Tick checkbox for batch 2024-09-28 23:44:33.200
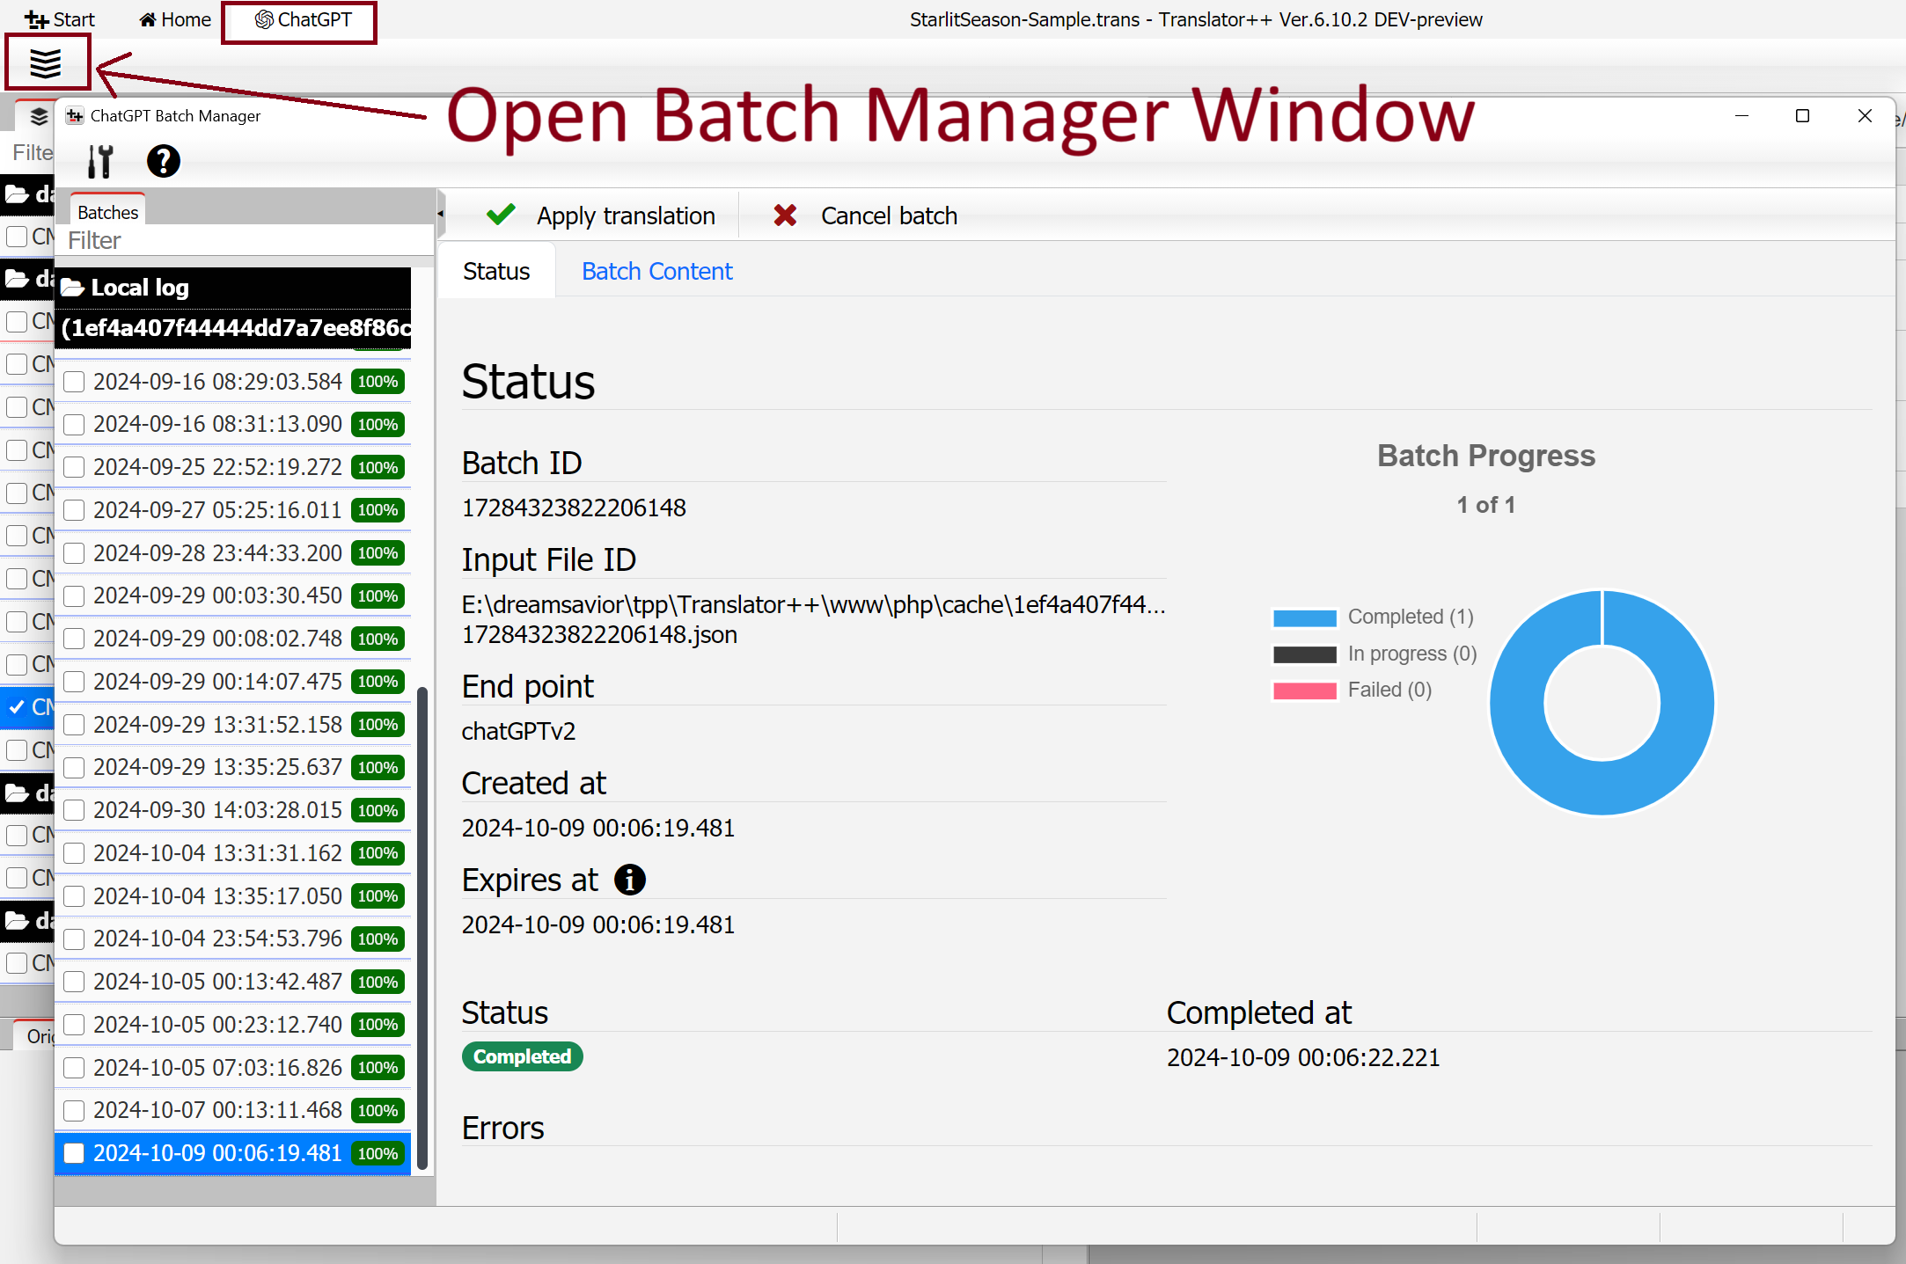 click(74, 553)
